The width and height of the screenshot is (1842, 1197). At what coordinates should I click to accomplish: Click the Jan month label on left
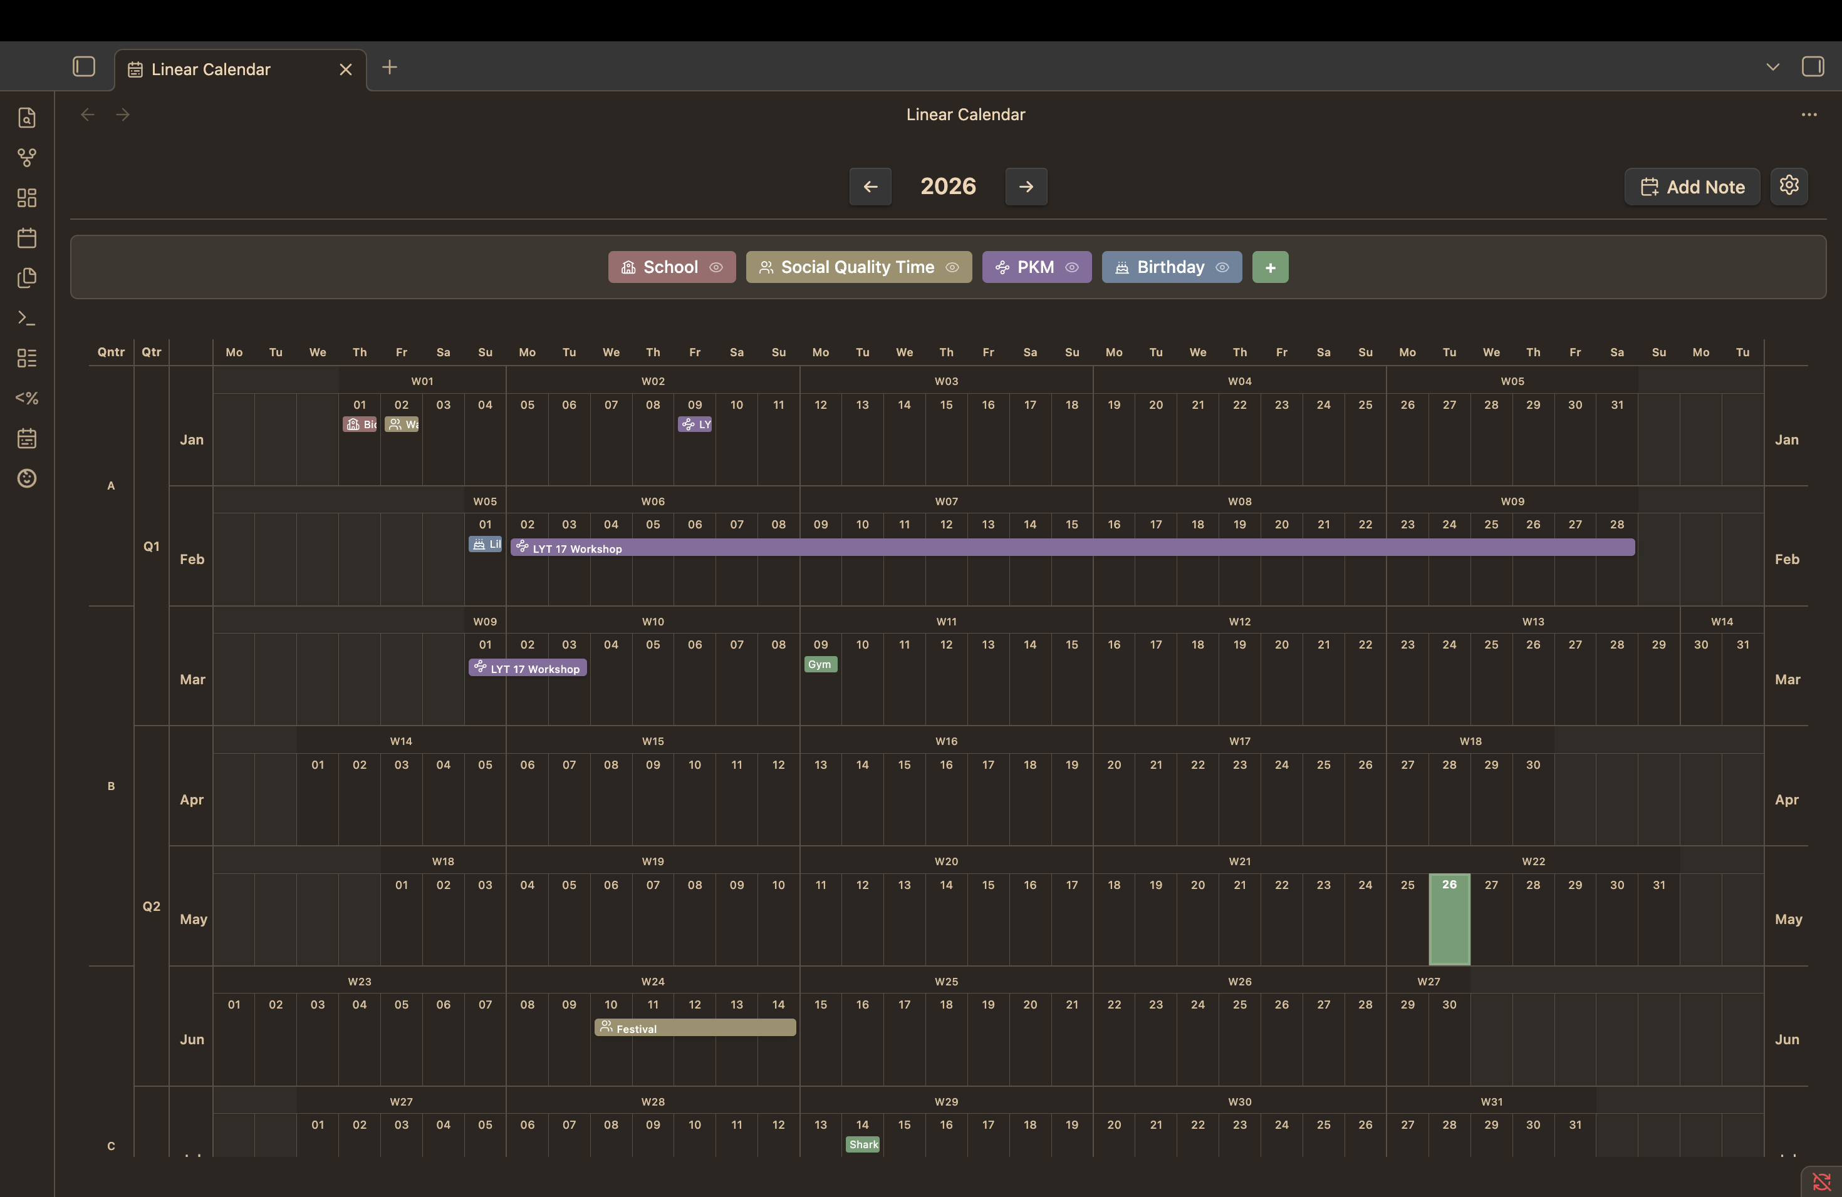[192, 440]
